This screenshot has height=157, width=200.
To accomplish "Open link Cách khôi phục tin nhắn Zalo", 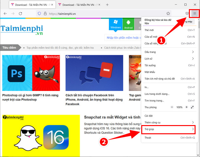I will [123, 48].
